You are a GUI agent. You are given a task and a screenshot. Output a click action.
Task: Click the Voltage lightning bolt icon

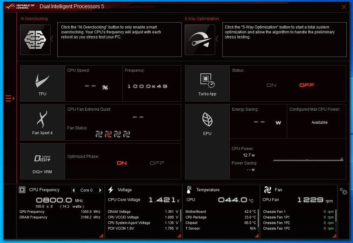pyautogui.click(x=111, y=190)
